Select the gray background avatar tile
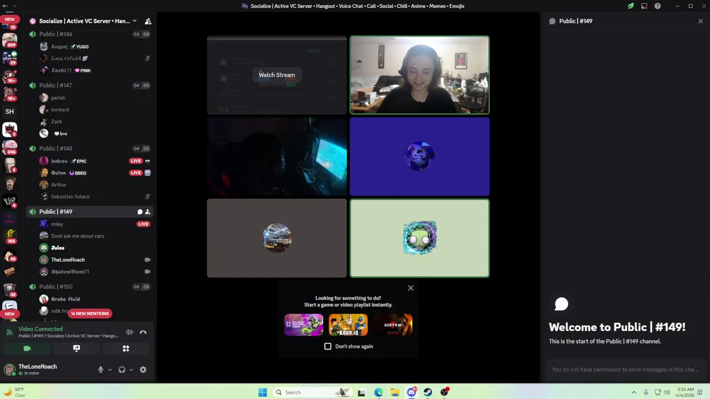The width and height of the screenshot is (710, 399). coord(277,238)
